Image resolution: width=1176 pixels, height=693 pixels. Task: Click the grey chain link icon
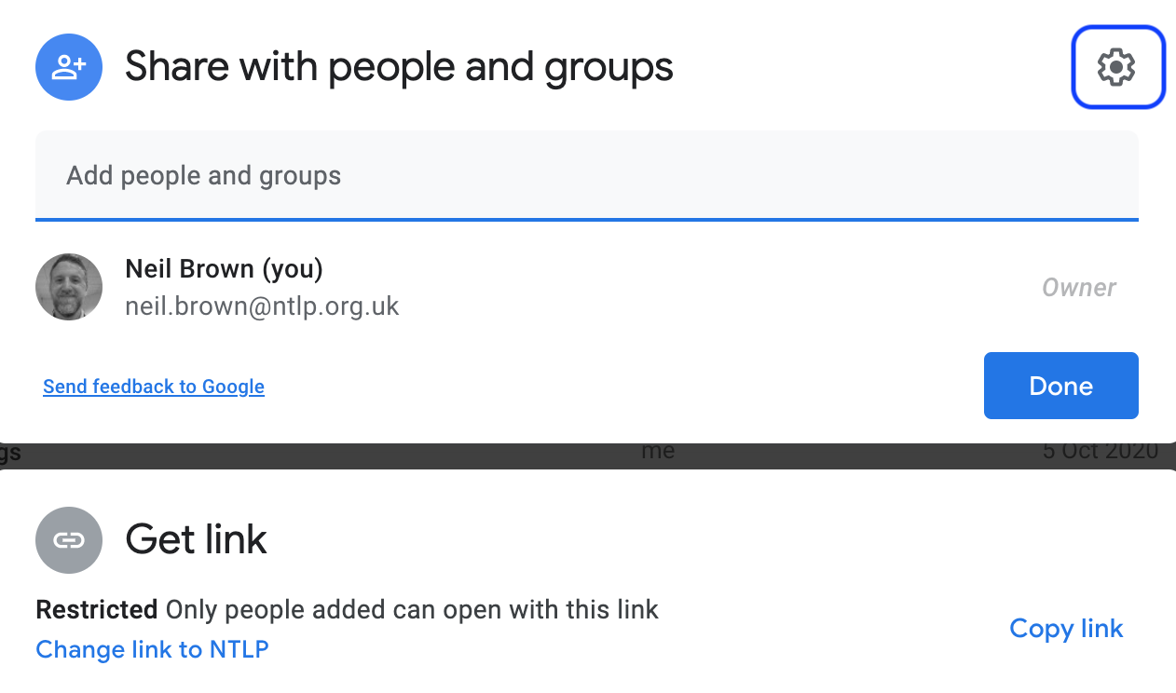pos(69,540)
